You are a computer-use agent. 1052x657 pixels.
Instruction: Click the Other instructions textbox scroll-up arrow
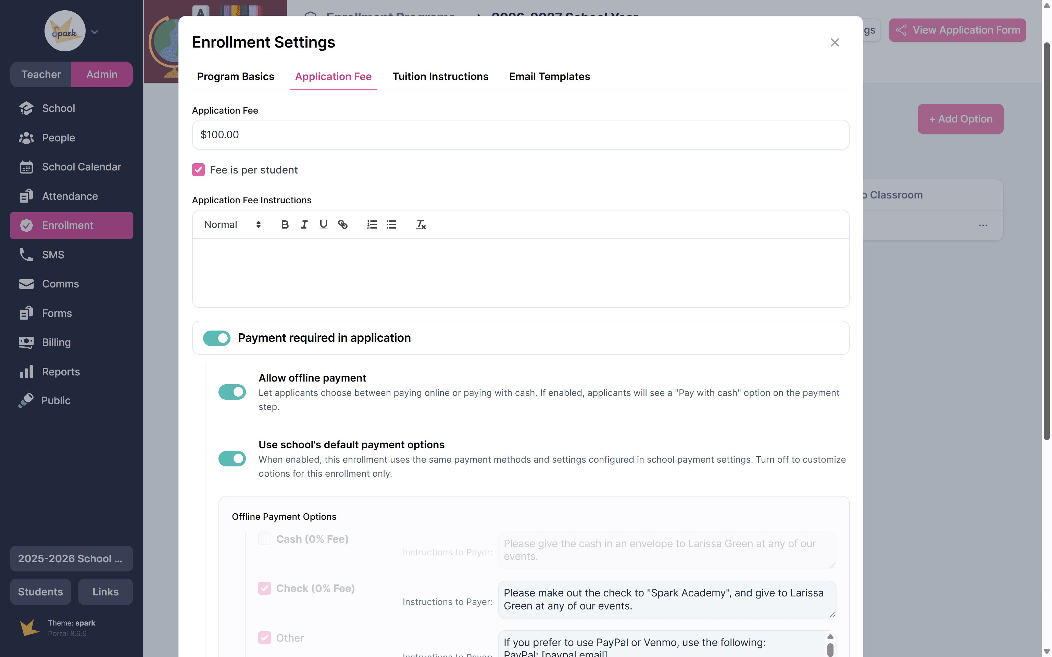tap(830, 636)
